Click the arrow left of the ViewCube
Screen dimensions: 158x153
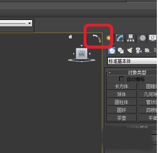coord(74,54)
